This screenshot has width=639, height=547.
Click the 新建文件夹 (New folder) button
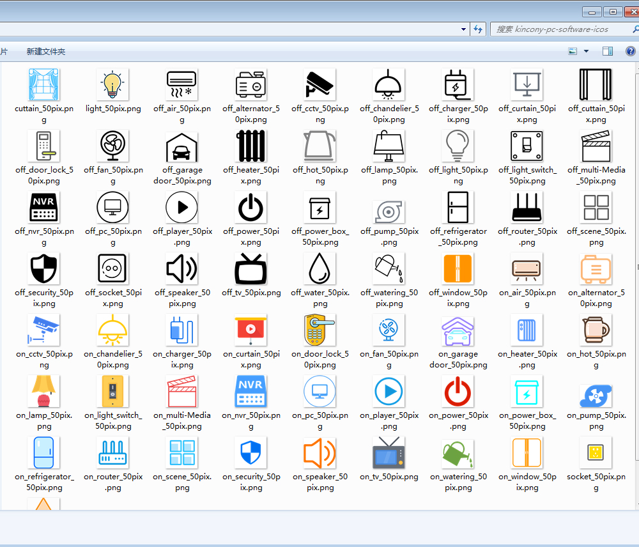point(46,51)
